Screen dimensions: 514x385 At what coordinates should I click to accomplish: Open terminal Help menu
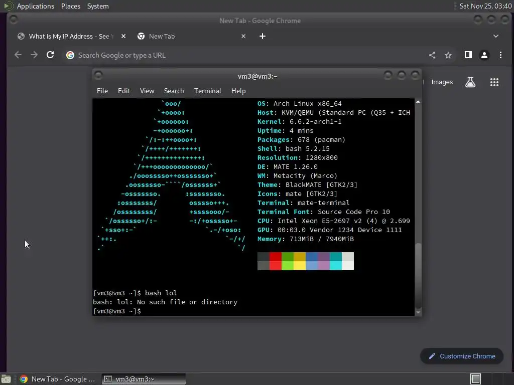[x=238, y=91]
